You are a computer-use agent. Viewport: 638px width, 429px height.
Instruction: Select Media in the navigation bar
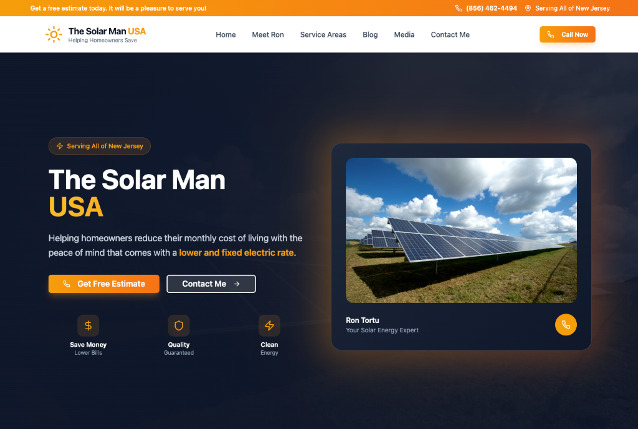tap(404, 34)
